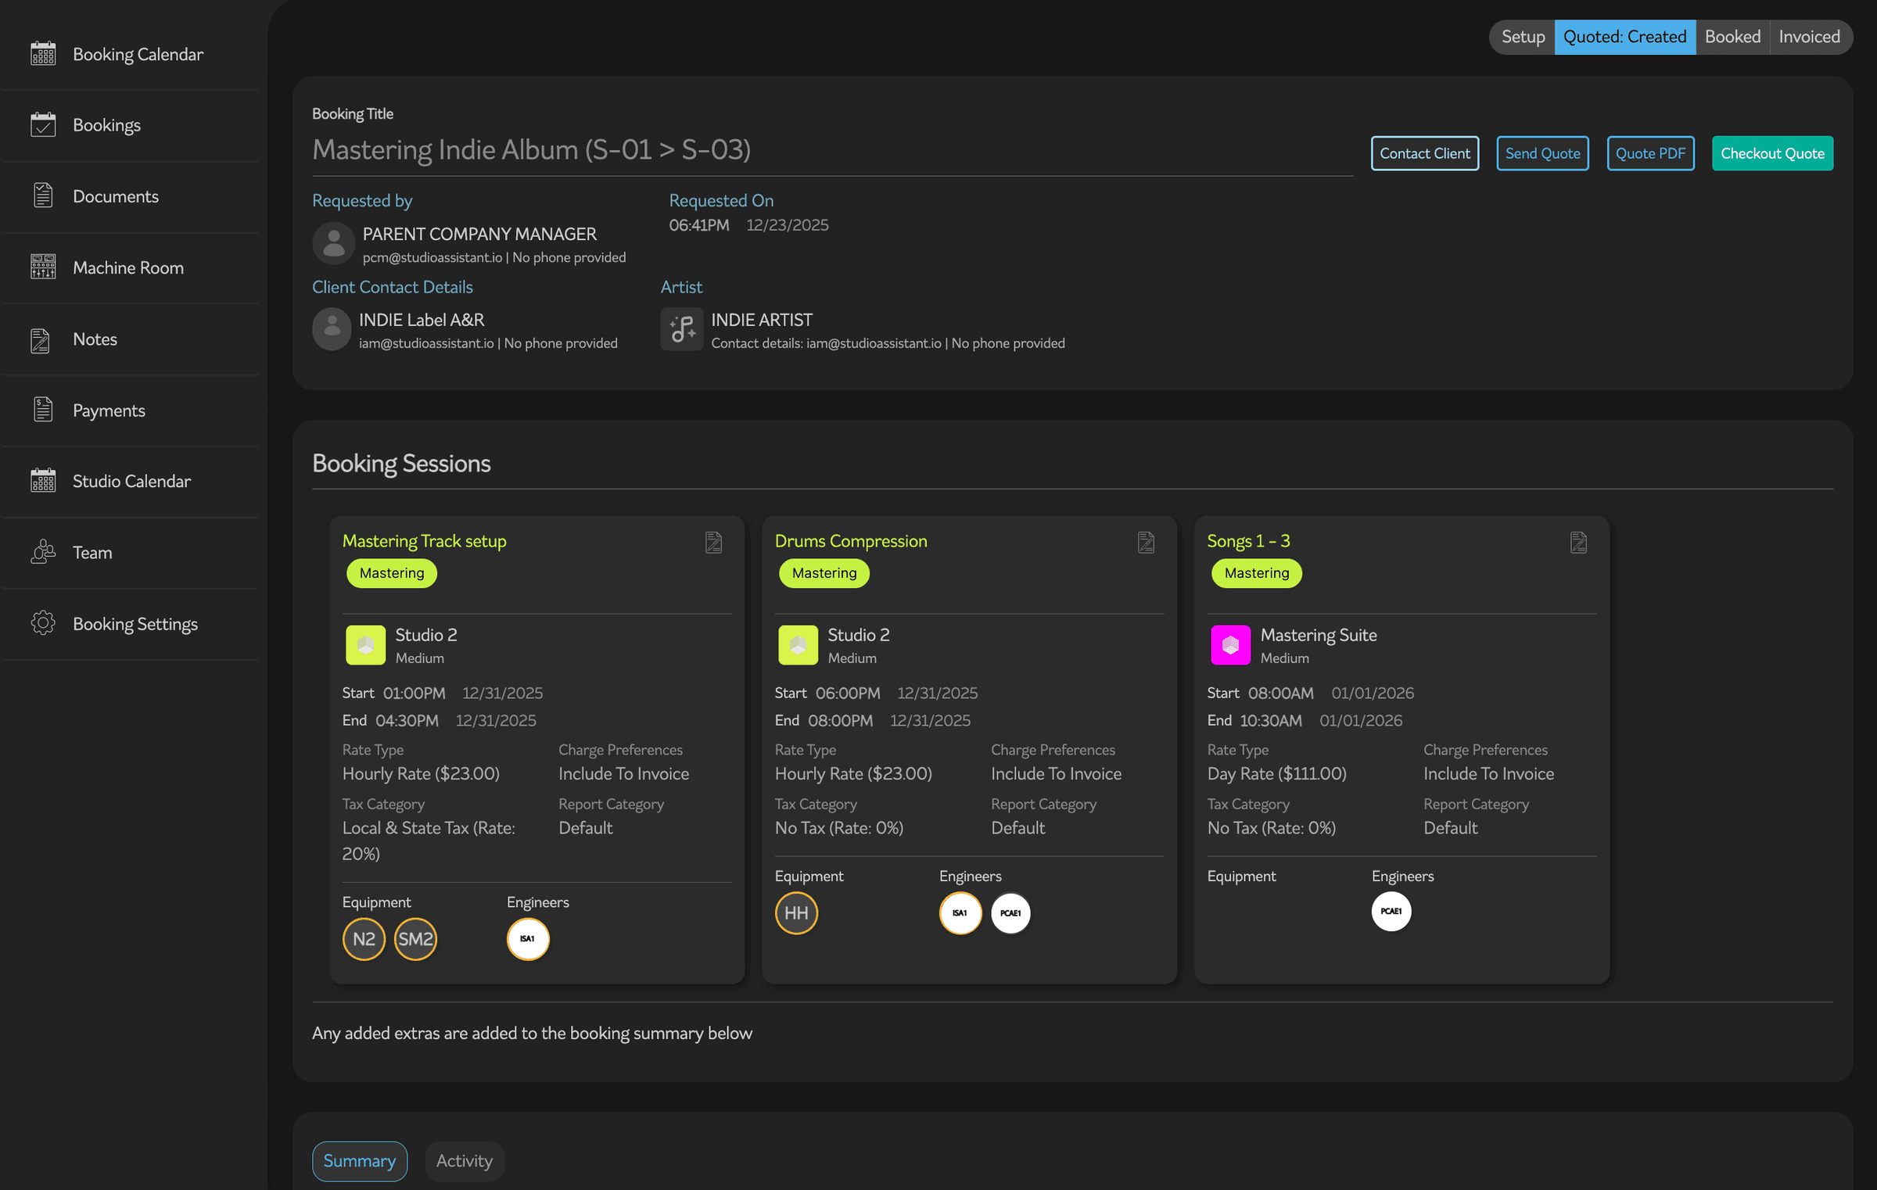
Task: Click "Local & State Tax (Rate: 20%)" value
Action: [x=429, y=841]
